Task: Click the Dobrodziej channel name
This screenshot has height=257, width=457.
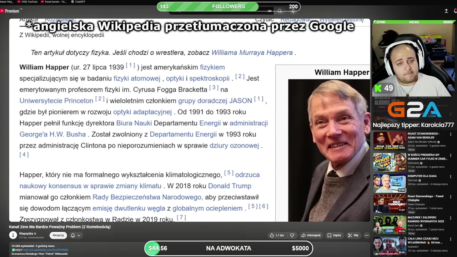Action: tap(414, 163)
